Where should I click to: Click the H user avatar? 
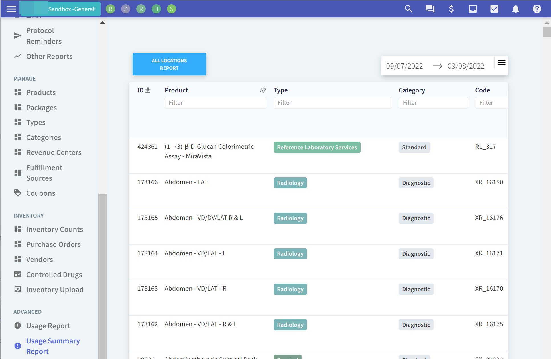(x=156, y=9)
